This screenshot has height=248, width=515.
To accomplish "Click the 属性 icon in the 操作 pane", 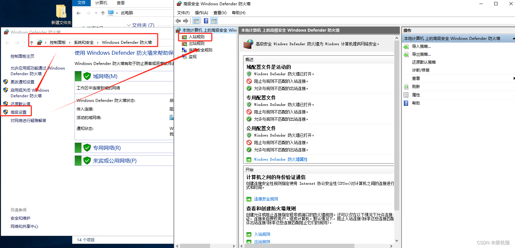I will tap(406, 95).
